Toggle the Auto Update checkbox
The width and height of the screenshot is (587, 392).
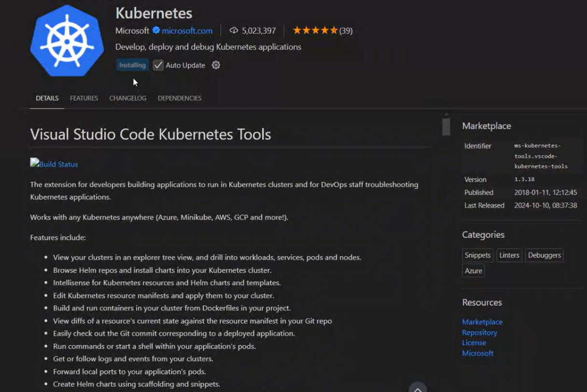click(x=158, y=65)
